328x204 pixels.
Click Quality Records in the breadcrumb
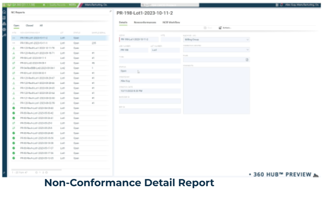coord(58,5)
